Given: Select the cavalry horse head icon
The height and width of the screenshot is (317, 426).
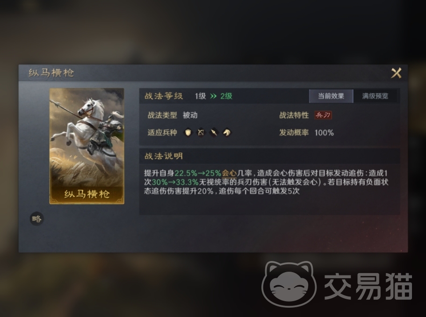Looking at the screenshot, I should (x=227, y=133).
